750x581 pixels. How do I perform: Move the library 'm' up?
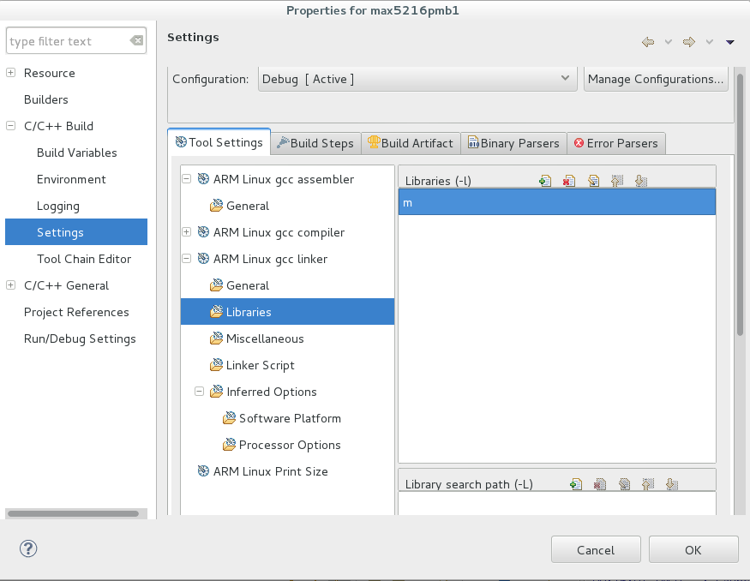pyautogui.click(x=616, y=181)
